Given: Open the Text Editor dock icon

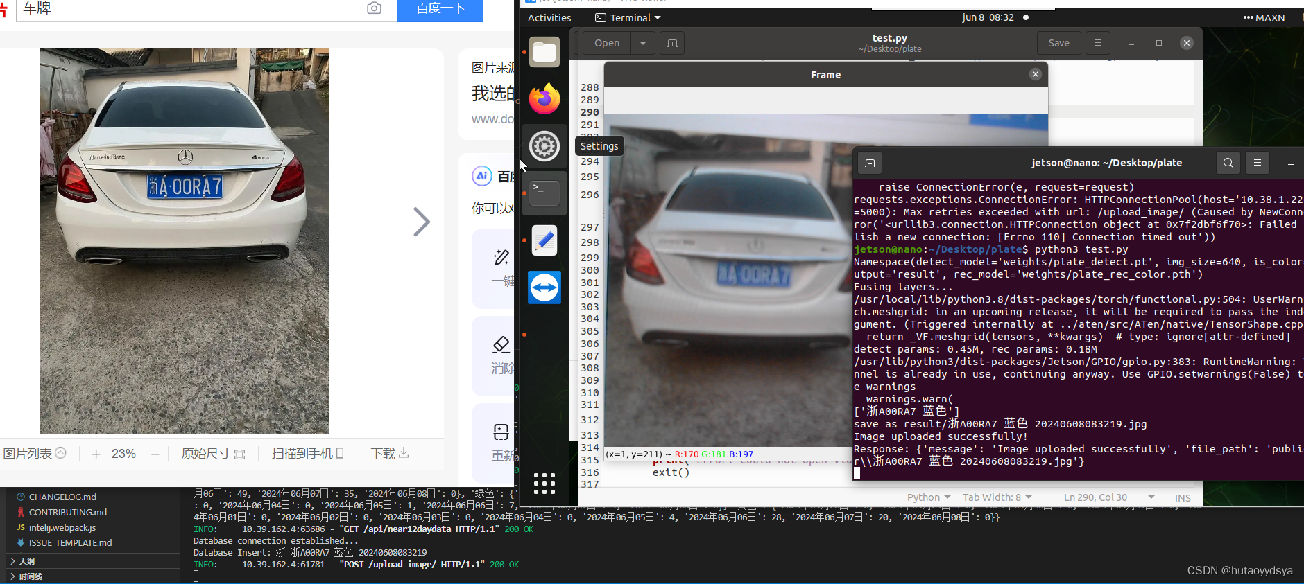Looking at the screenshot, I should tap(544, 240).
